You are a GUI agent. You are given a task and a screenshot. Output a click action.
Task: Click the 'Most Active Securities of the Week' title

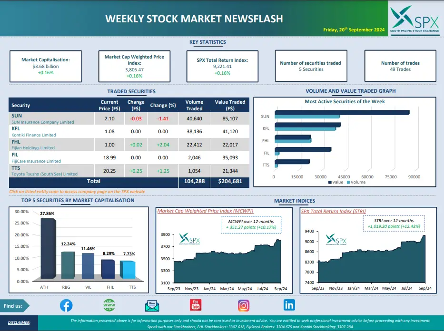tap(345, 101)
